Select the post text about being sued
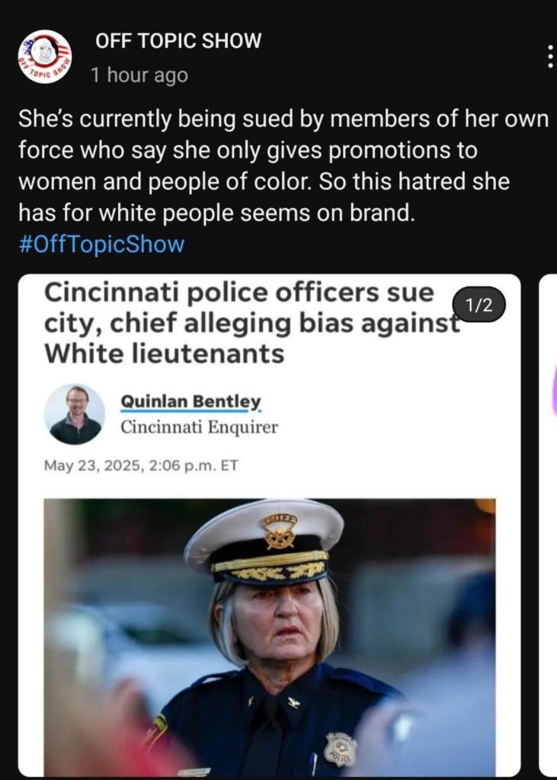The image size is (557, 780). pyautogui.click(x=283, y=165)
